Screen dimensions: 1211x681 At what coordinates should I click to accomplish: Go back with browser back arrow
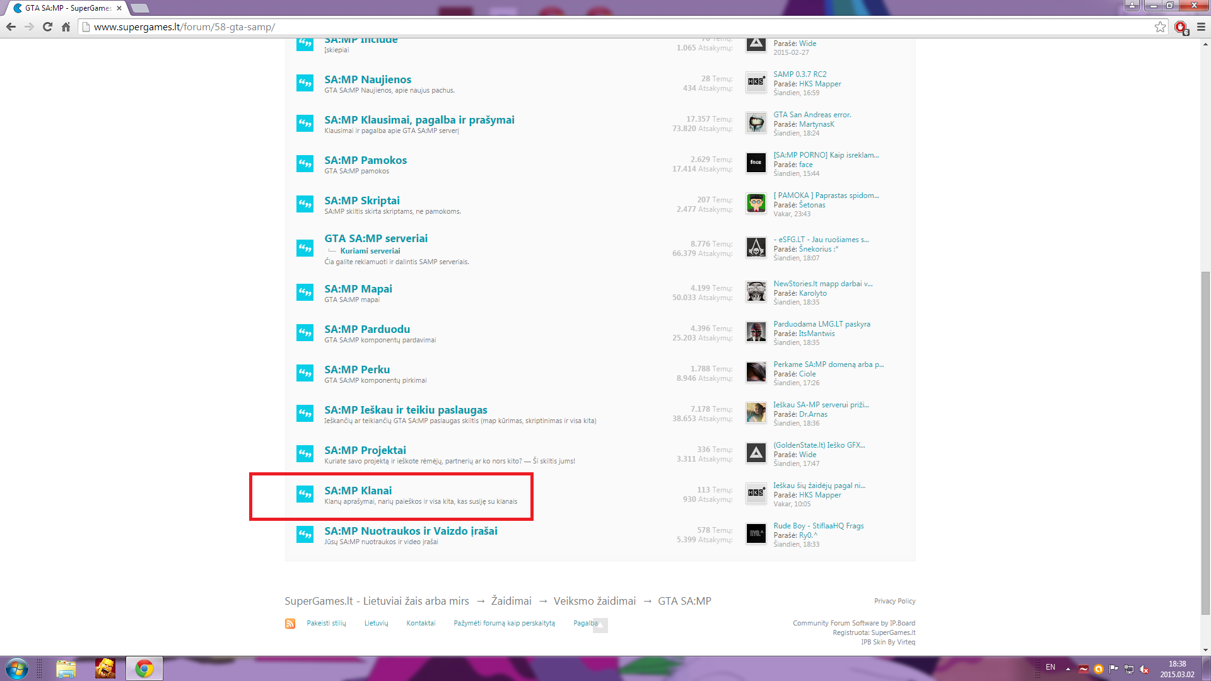tap(11, 26)
